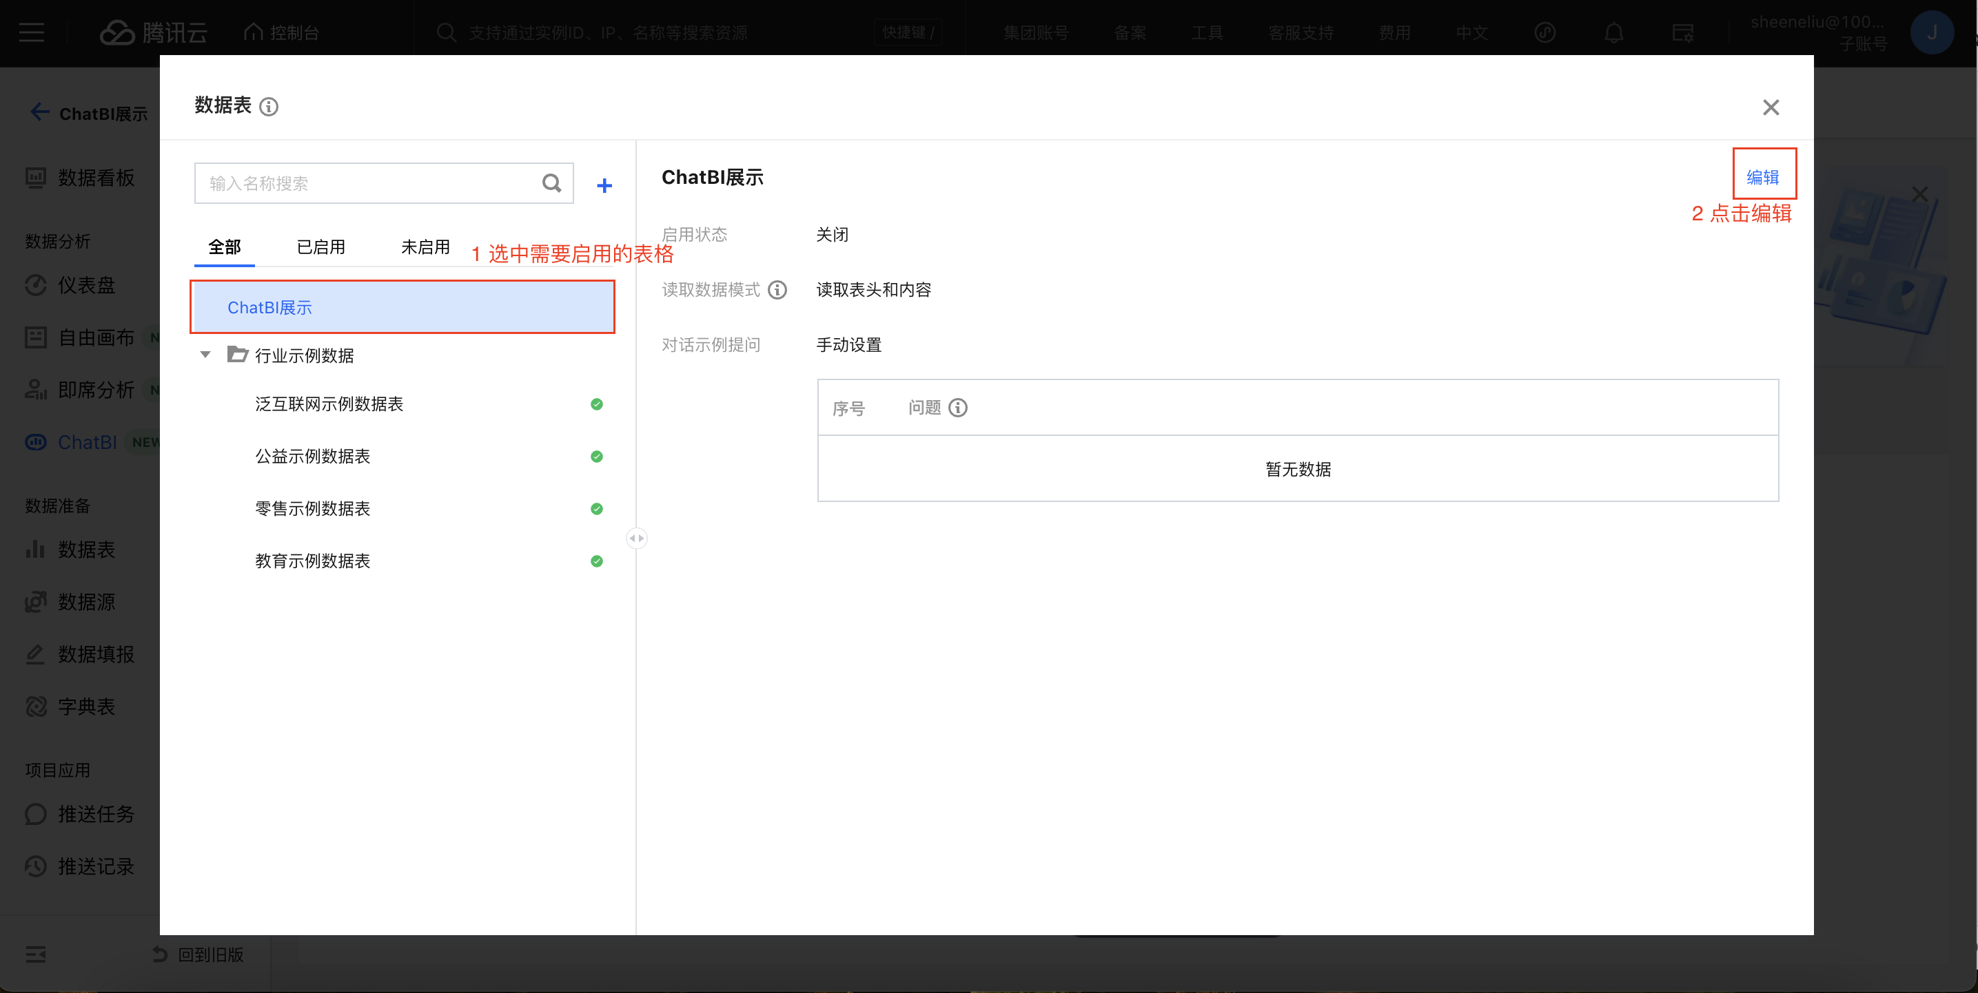Collapse the 行业示例数据 folder

tap(205, 355)
